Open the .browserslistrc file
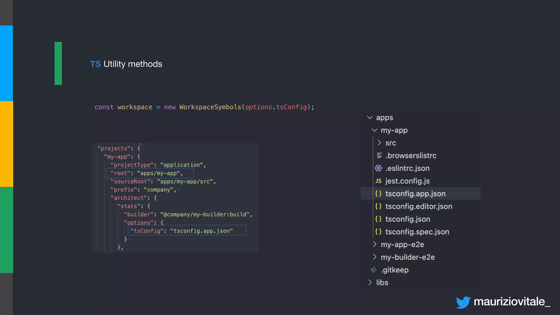Viewport: 560px width, 315px height. 411,156
